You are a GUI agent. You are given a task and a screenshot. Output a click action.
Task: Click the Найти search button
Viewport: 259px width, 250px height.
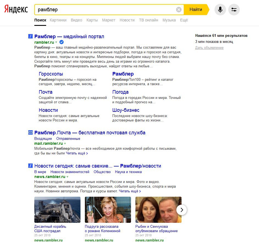[x=196, y=10]
